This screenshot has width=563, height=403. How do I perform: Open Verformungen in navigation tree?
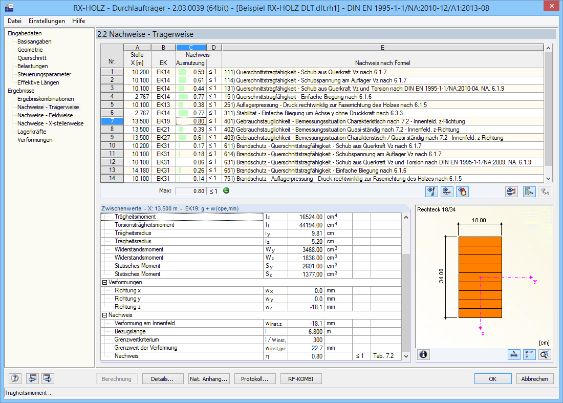[x=35, y=140]
